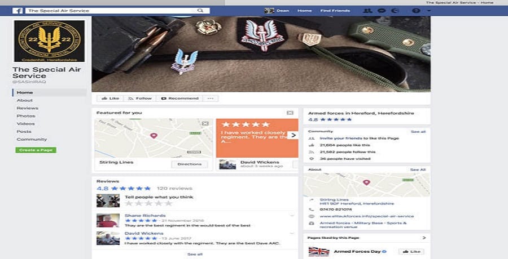Select the Photos sidebar tab
Image resolution: width=508 pixels, height=259 pixels.
tap(26, 116)
